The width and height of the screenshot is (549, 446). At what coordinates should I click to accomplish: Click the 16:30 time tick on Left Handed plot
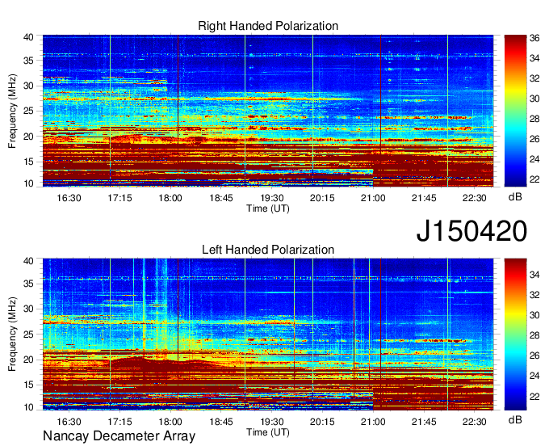69,422
